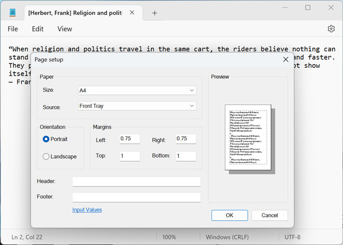Open Notepad settings gear icon

pos(331,29)
